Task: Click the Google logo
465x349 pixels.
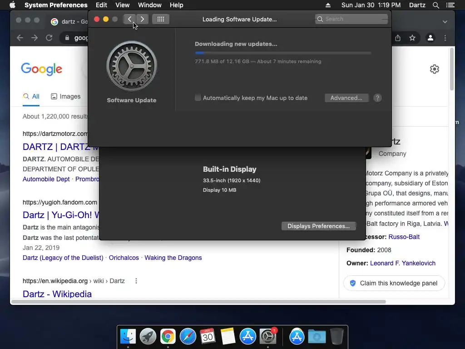Action: [x=41, y=69]
